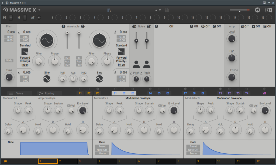276x165 pixels.
Task: Select the noise 1 source icon
Action: pos(136,64)
